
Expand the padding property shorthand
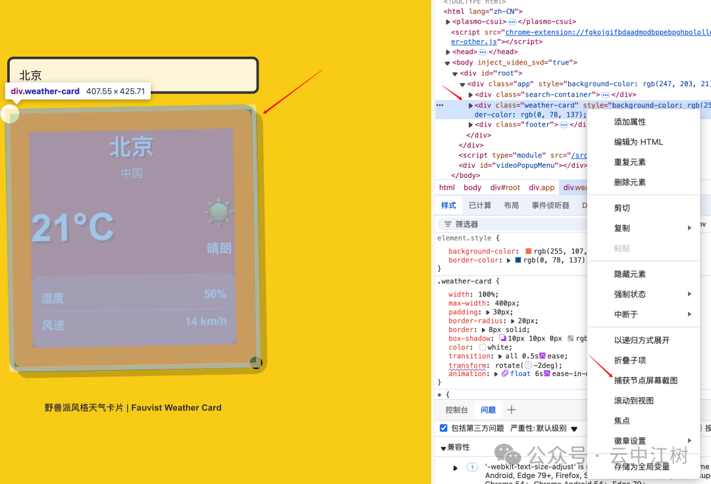tap(488, 312)
